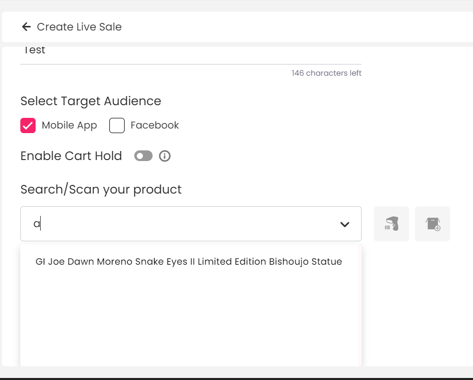Screen dimensions: 473x380
Task: Go back using the arrow beside Create Live Sale
Action: click(x=26, y=27)
